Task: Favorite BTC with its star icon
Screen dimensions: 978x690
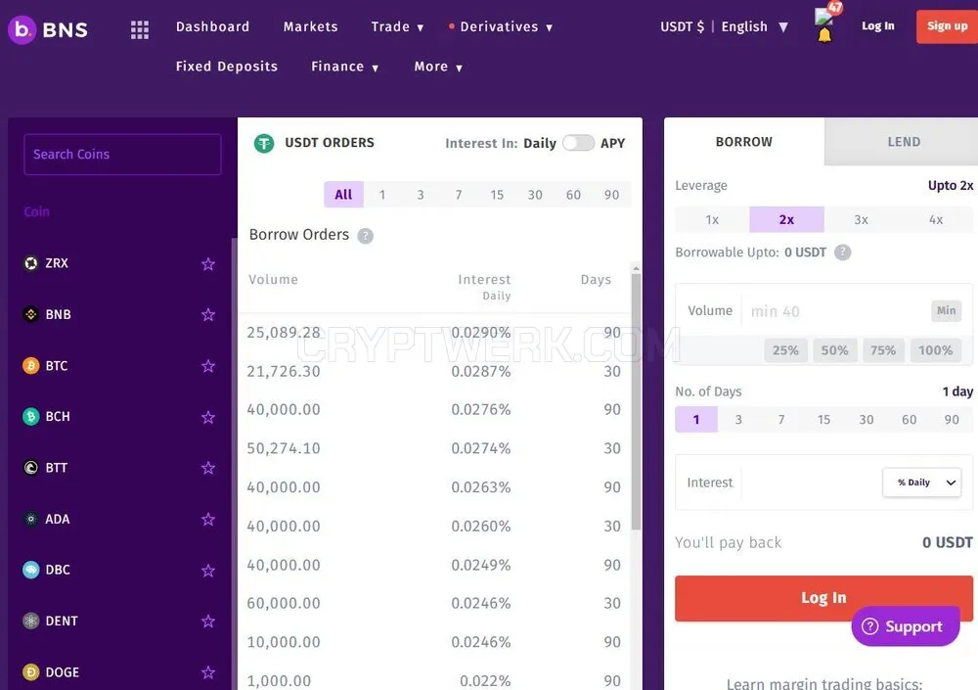Action: [208, 366]
